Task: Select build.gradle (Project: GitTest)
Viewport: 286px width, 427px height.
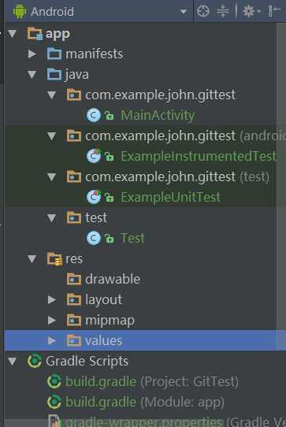Action: click(152, 381)
